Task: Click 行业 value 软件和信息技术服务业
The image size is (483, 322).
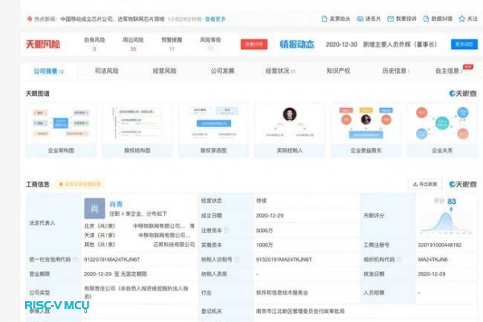Action: click(x=282, y=293)
